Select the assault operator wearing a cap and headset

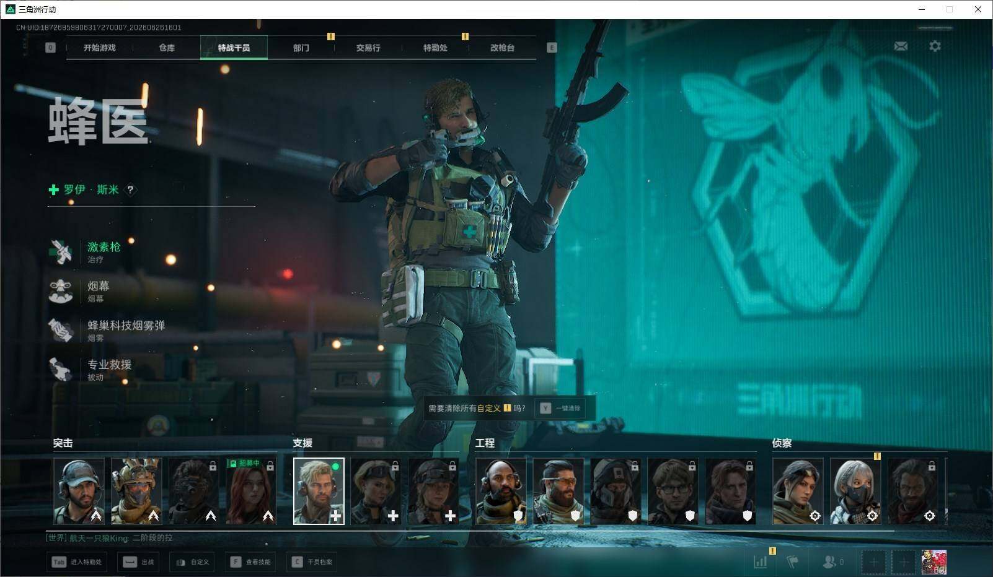click(x=79, y=491)
